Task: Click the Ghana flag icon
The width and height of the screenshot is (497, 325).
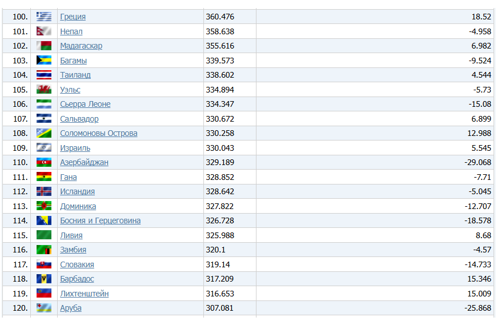Action: [x=44, y=177]
